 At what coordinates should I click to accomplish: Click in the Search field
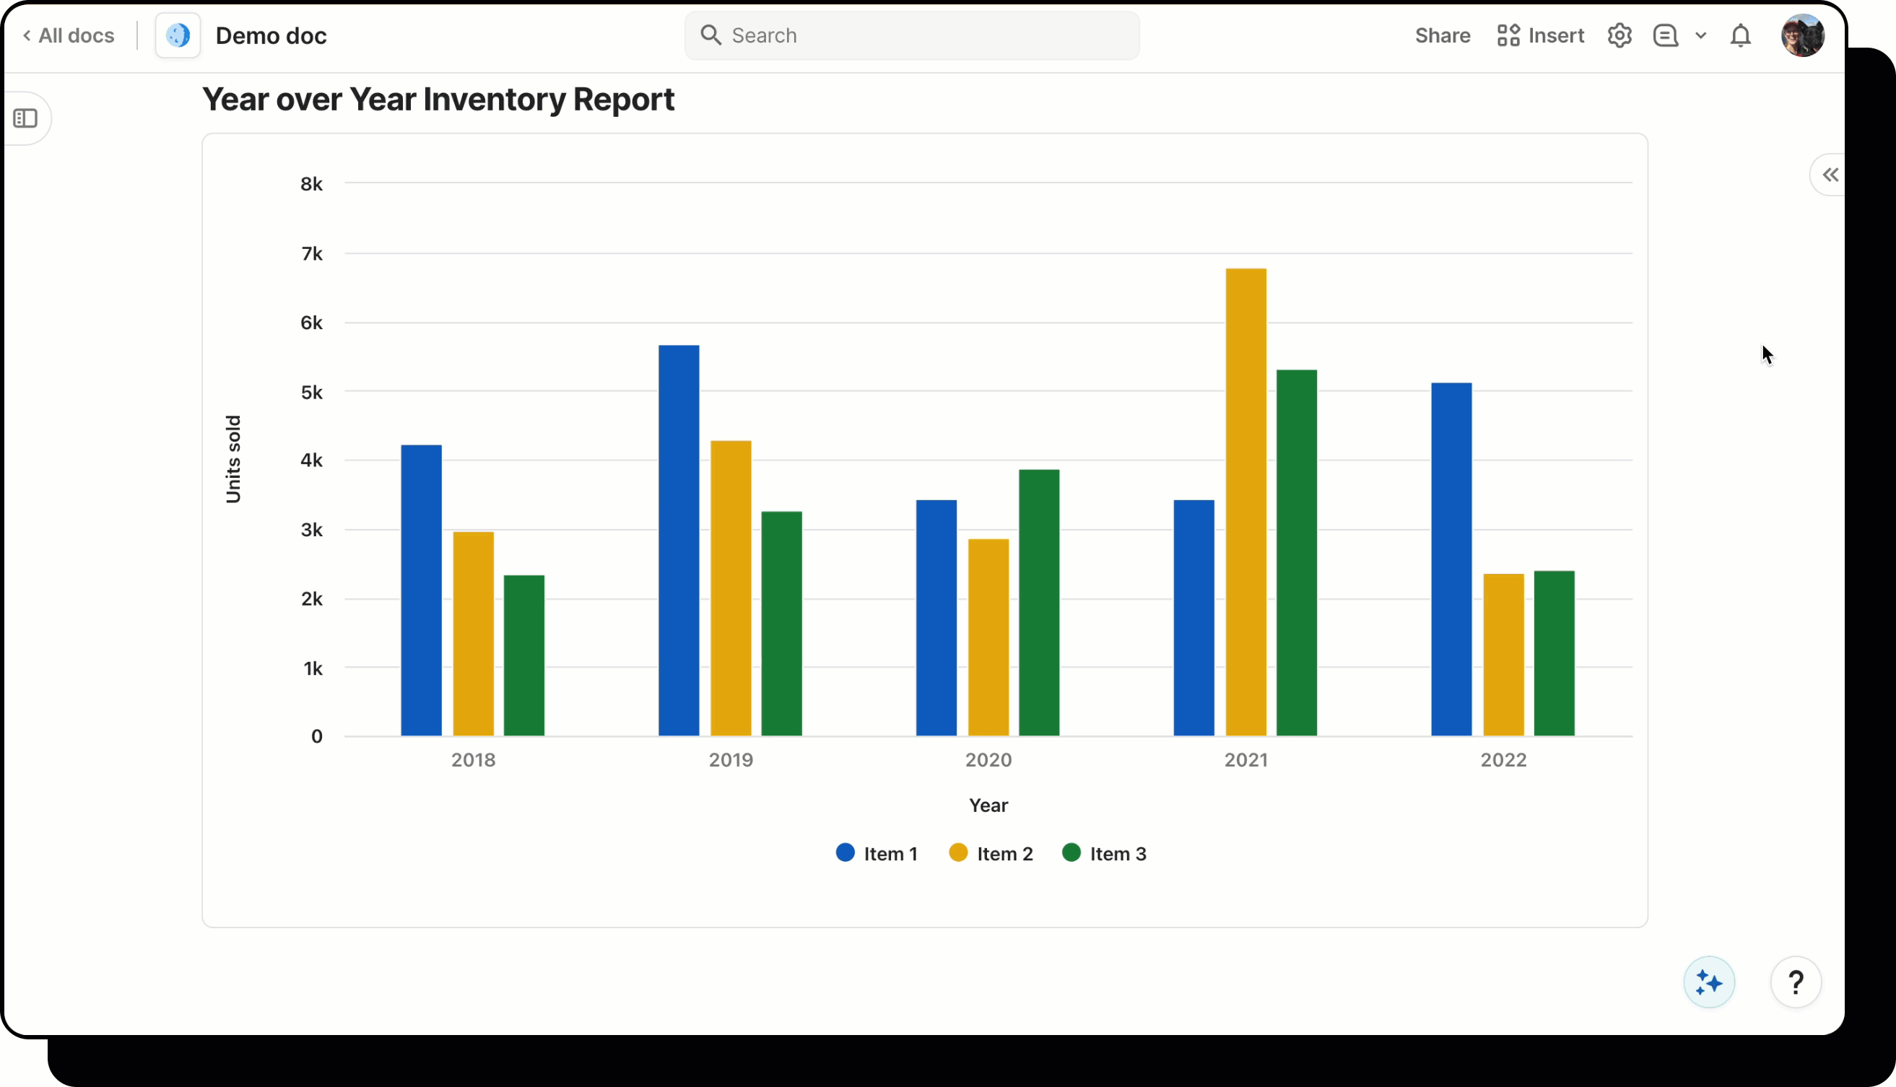(x=911, y=35)
